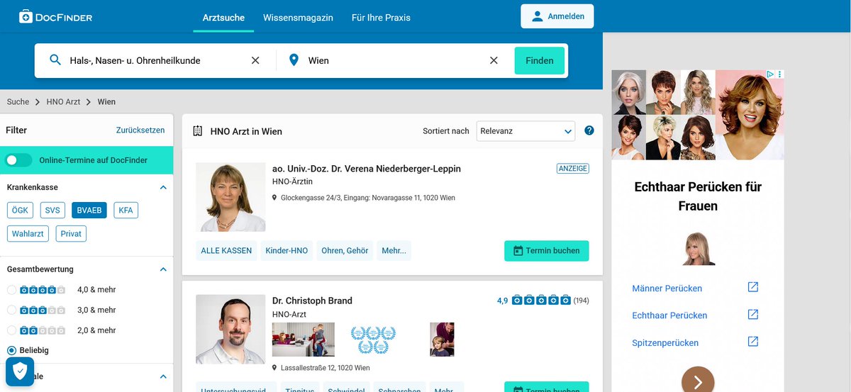Open the Wissensmagazin tab
The height and width of the screenshot is (392, 851).
click(298, 18)
